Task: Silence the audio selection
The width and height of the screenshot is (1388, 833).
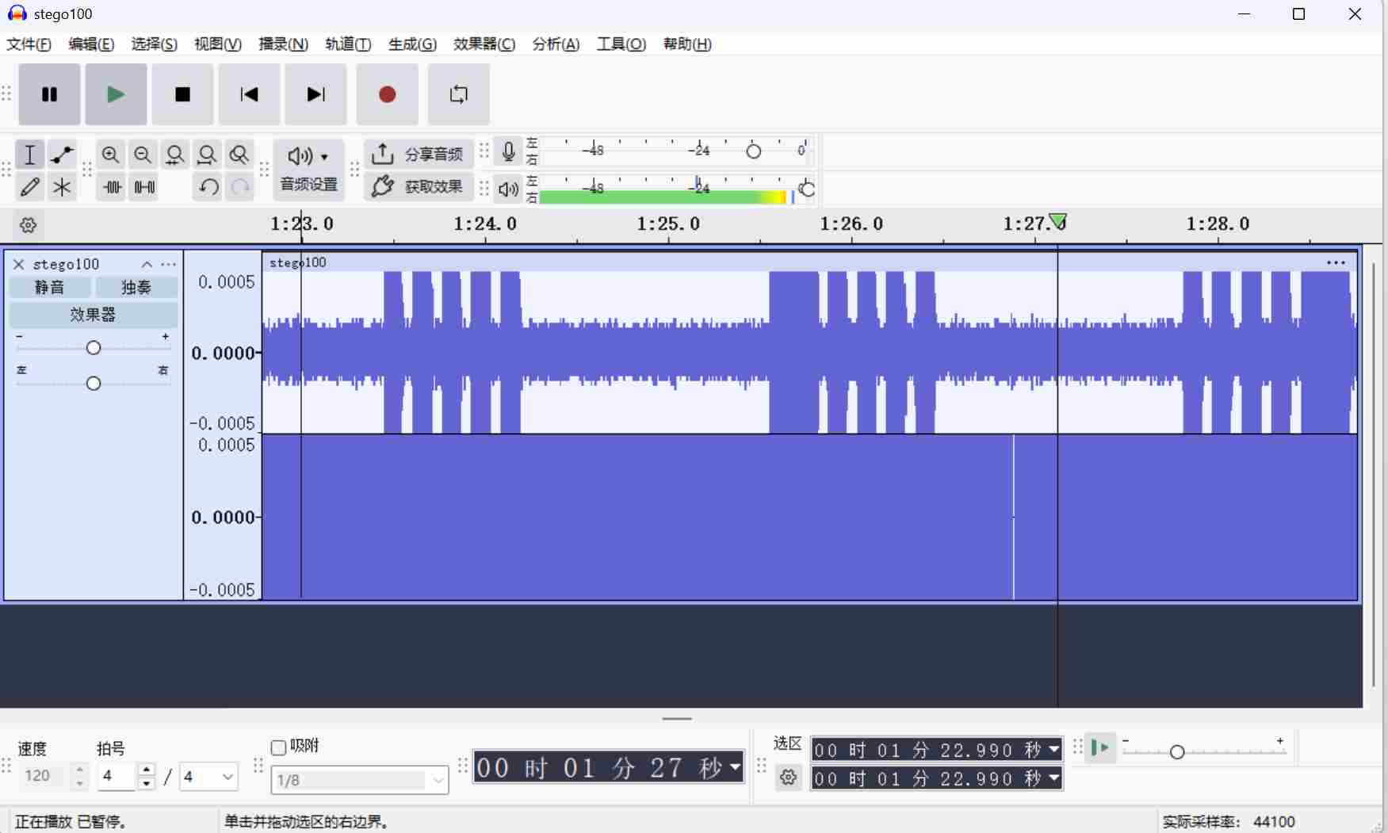Action: (143, 187)
